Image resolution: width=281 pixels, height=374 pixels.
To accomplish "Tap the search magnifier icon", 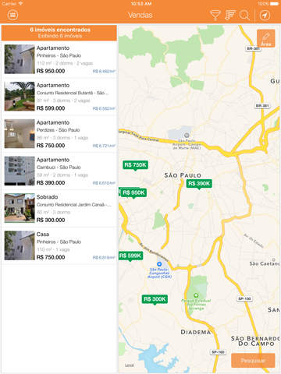I will [x=244, y=15].
